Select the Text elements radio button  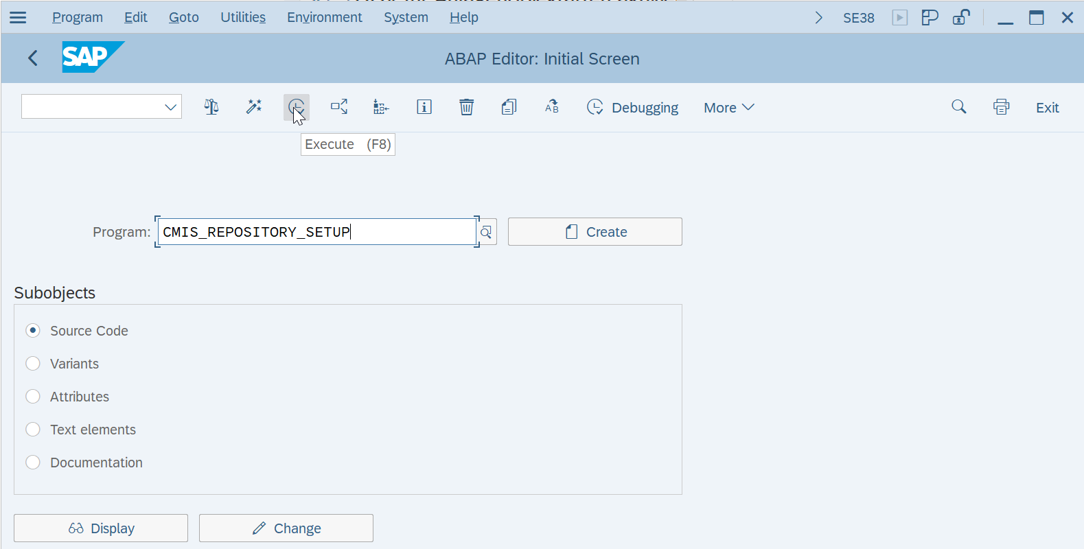[33, 430]
